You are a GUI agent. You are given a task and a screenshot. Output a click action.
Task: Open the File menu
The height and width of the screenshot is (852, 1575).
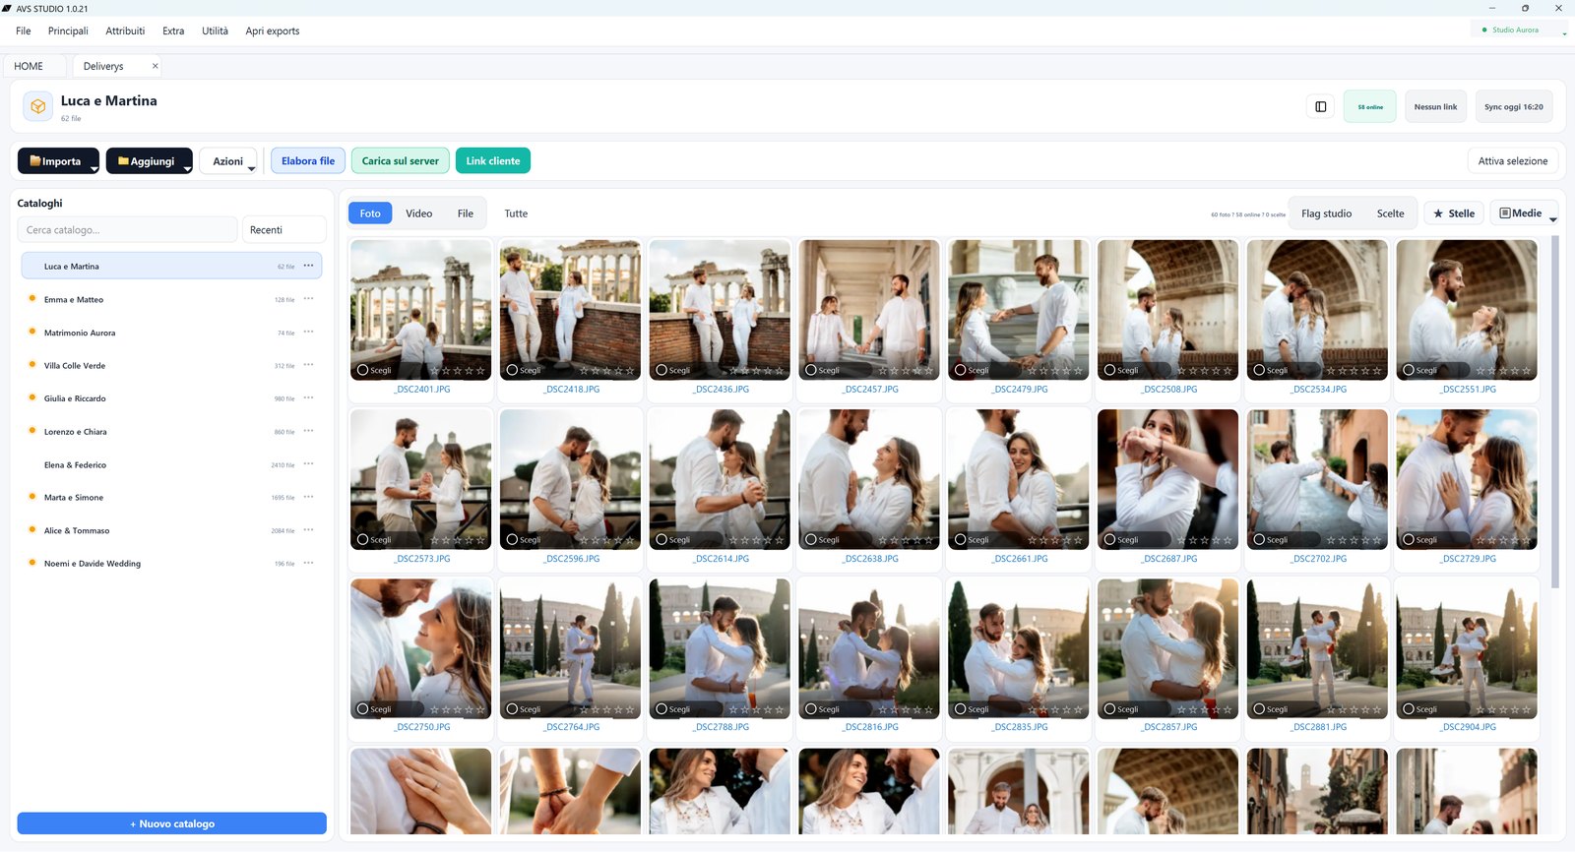[24, 30]
